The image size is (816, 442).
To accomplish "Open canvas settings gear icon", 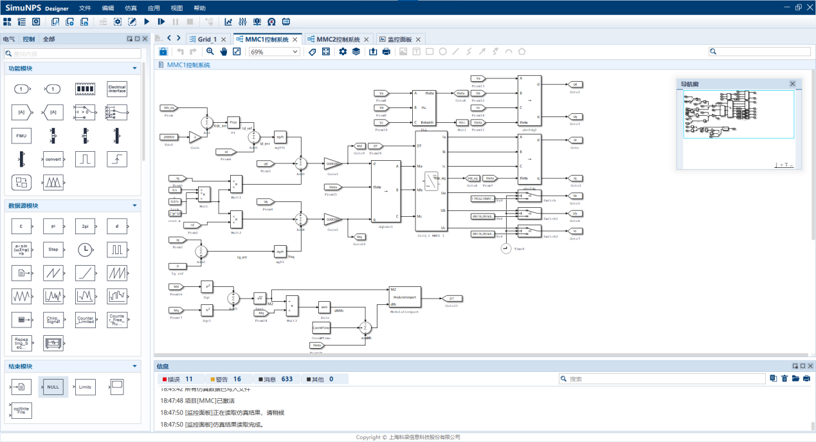I will tap(343, 51).
